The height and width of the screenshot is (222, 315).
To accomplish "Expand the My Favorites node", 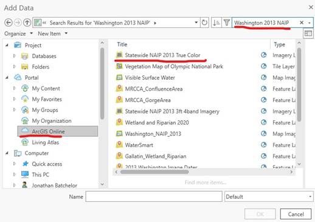I will point(14,99).
